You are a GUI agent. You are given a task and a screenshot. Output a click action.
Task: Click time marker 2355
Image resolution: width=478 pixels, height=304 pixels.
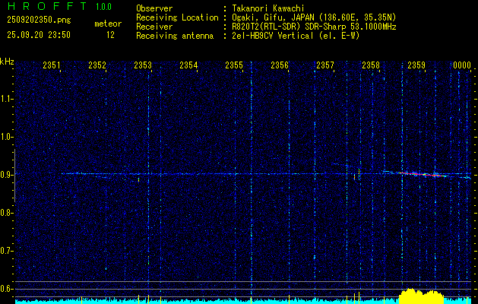pos(234,65)
